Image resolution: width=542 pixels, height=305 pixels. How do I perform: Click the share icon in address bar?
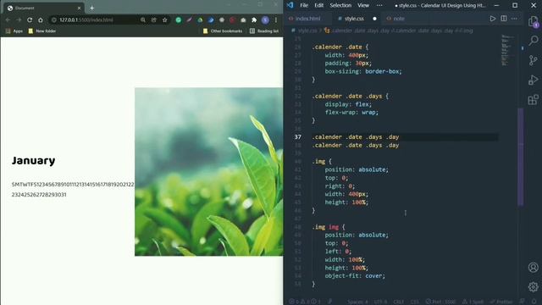tap(154, 20)
